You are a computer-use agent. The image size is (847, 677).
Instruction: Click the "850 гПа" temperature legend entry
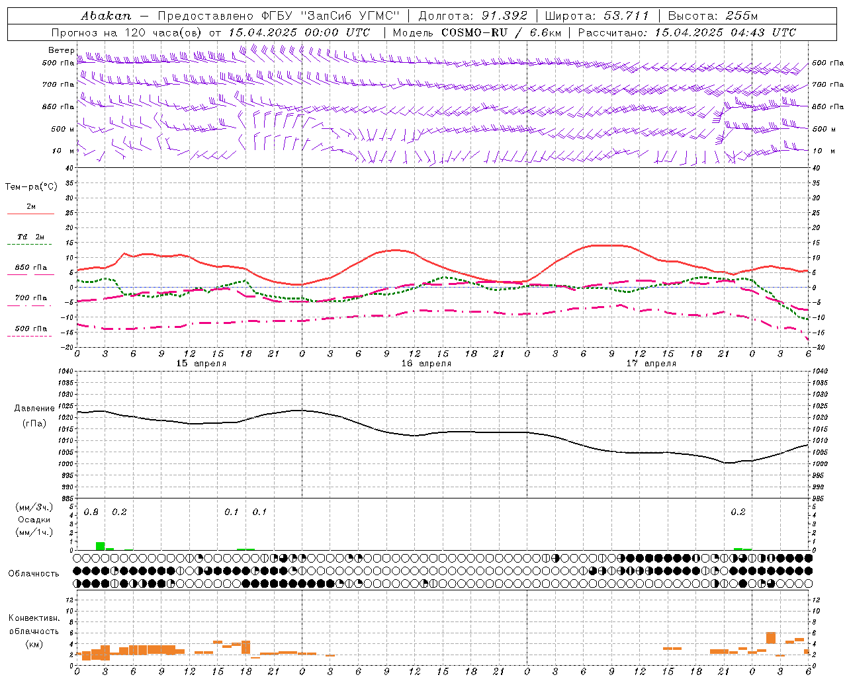point(31,267)
